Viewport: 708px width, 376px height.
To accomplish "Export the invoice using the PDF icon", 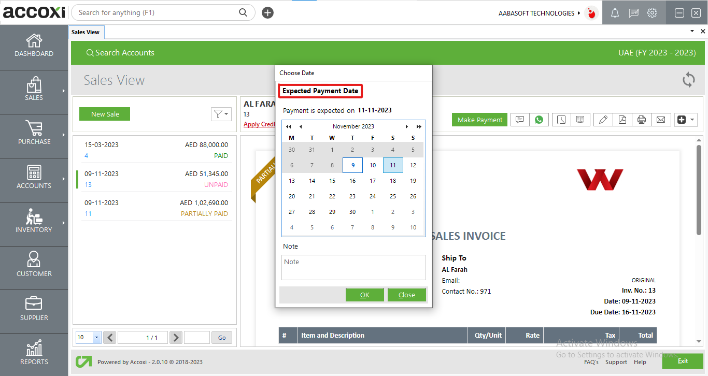I will [x=622, y=119].
